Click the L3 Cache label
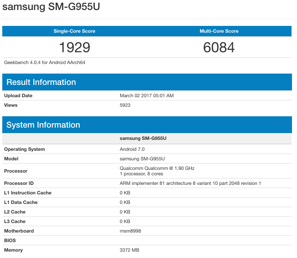Viewport: 297px width, 258px height. pos(15,221)
